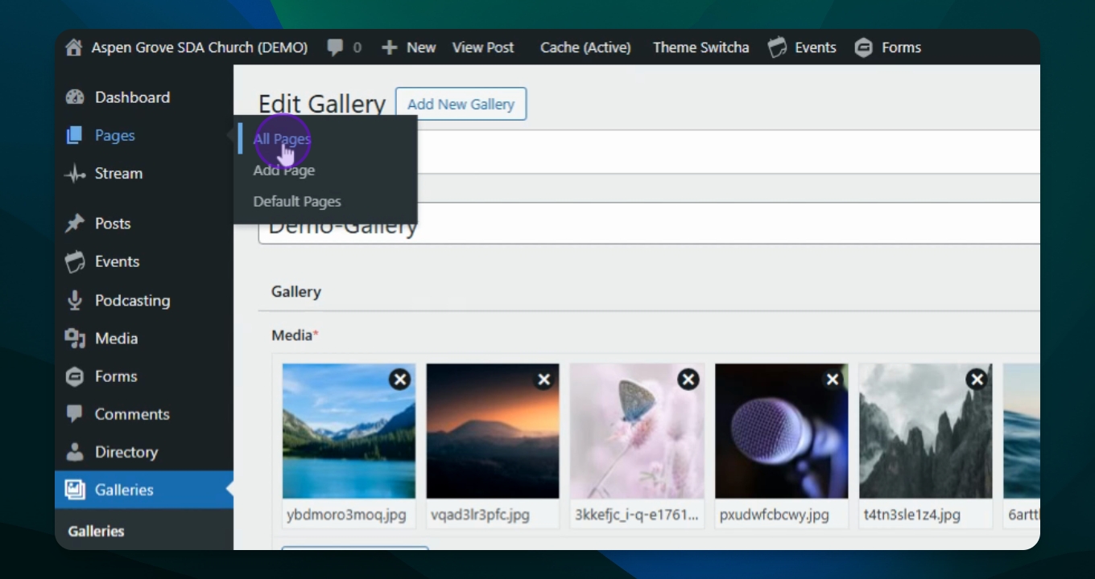Open the comments bubble icon in admin bar
The width and height of the screenshot is (1095, 579).
click(335, 47)
